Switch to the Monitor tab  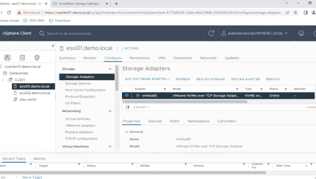(x=90, y=58)
